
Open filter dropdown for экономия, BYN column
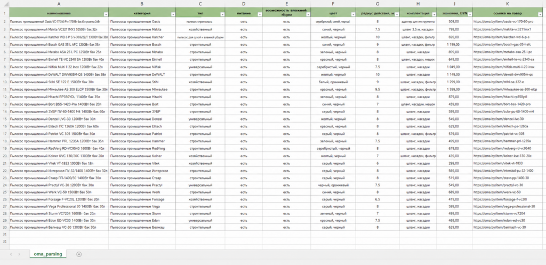pos(470,14)
